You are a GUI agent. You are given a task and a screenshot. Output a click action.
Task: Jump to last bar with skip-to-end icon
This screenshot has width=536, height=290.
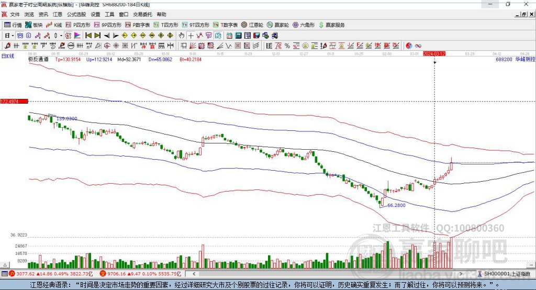[97, 36]
